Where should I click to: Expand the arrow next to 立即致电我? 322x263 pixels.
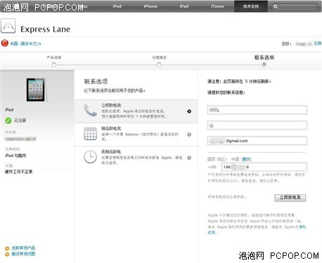(x=189, y=112)
